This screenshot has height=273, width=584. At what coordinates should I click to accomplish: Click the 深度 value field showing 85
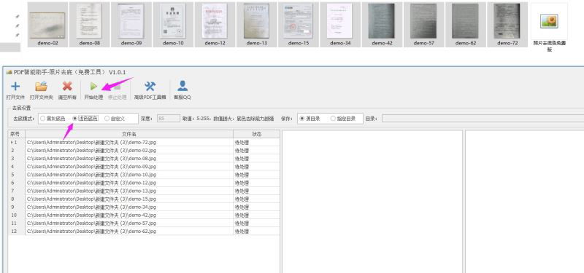(169, 119)
